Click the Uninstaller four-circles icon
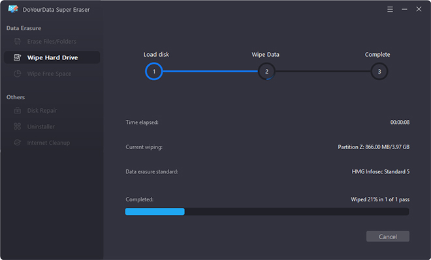This screenshot has width=431, height=260. (18, 126)
